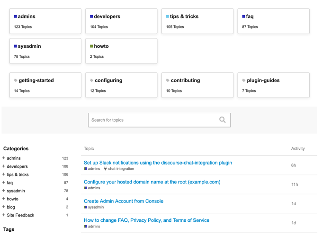Open the developers category card
This screenshot has width=322, height=237.
[121, 21]
